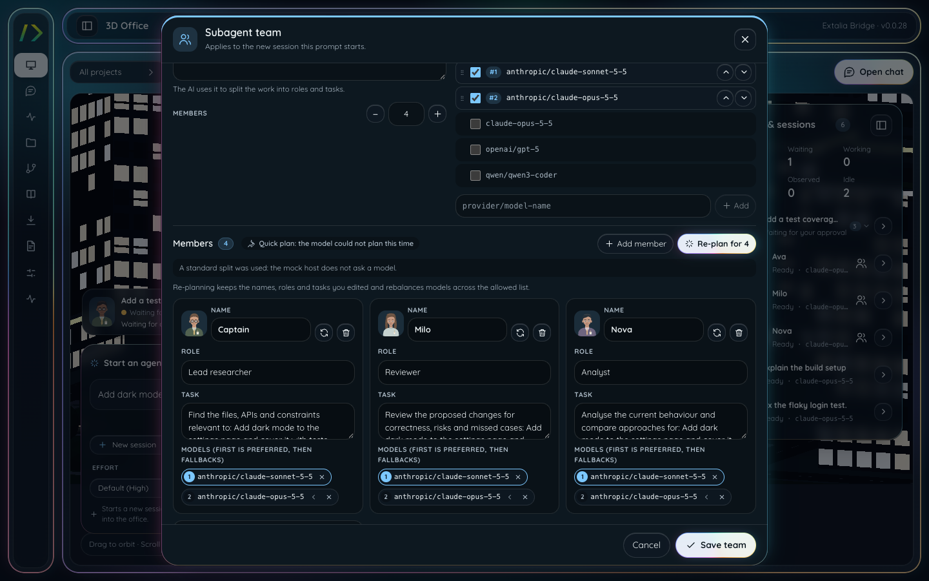Open the Nova session row chevron
This screenshot has width=929, height=581.
click(x=883, y=338)
